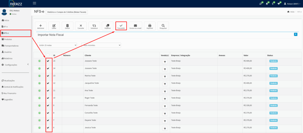Open Meu Financeiro in the sidebar
This screenshot has width=303, height=133.
click(9, 93)
